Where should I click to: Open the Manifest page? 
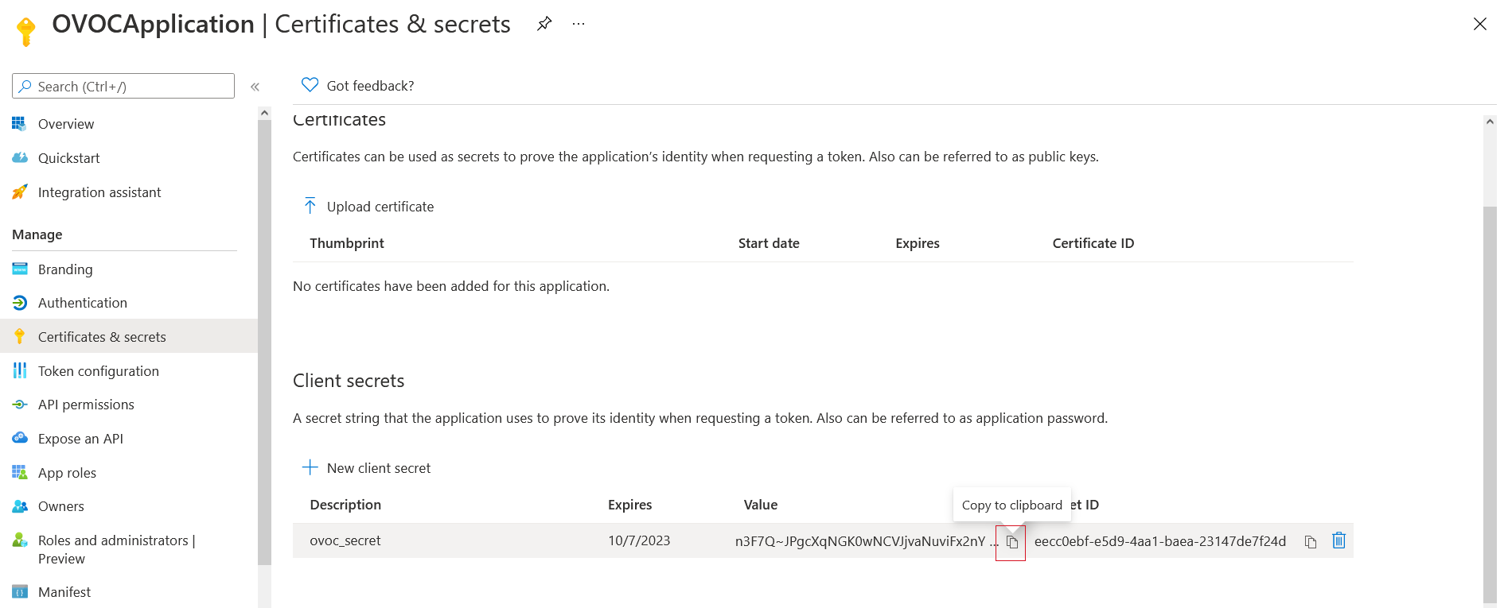tap(64, 592)
